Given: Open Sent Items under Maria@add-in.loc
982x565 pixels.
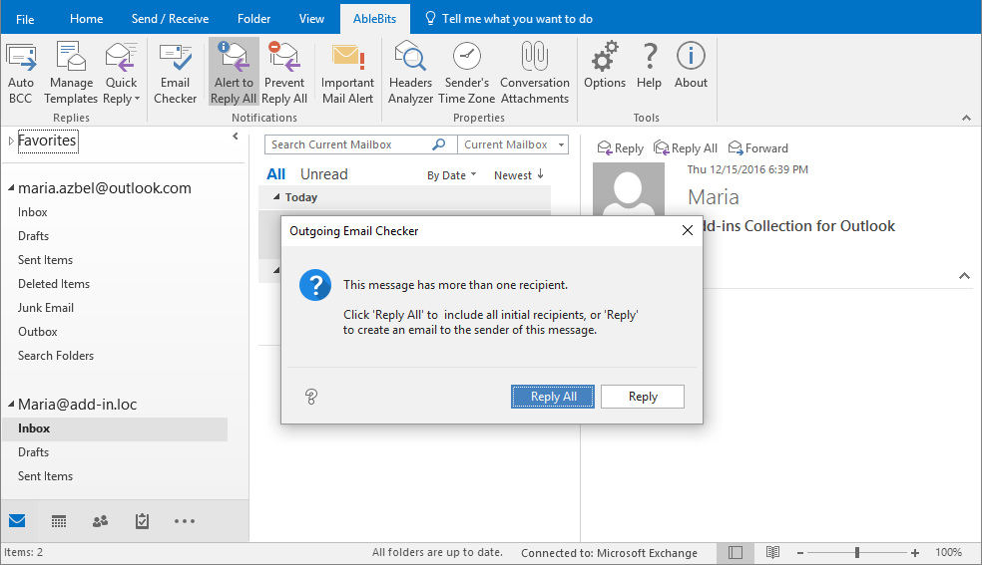Looking at the screenshot, I should 45,475.
